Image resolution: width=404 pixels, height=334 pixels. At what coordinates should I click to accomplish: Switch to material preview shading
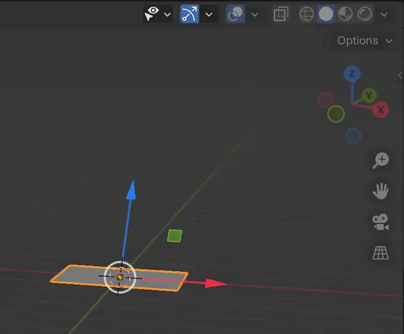[x=345, y=14]
